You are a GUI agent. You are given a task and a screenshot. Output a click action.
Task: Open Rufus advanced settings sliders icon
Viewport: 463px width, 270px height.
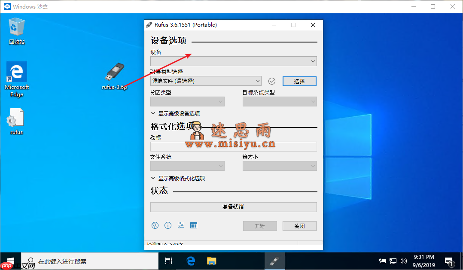(x=180, y=225)
